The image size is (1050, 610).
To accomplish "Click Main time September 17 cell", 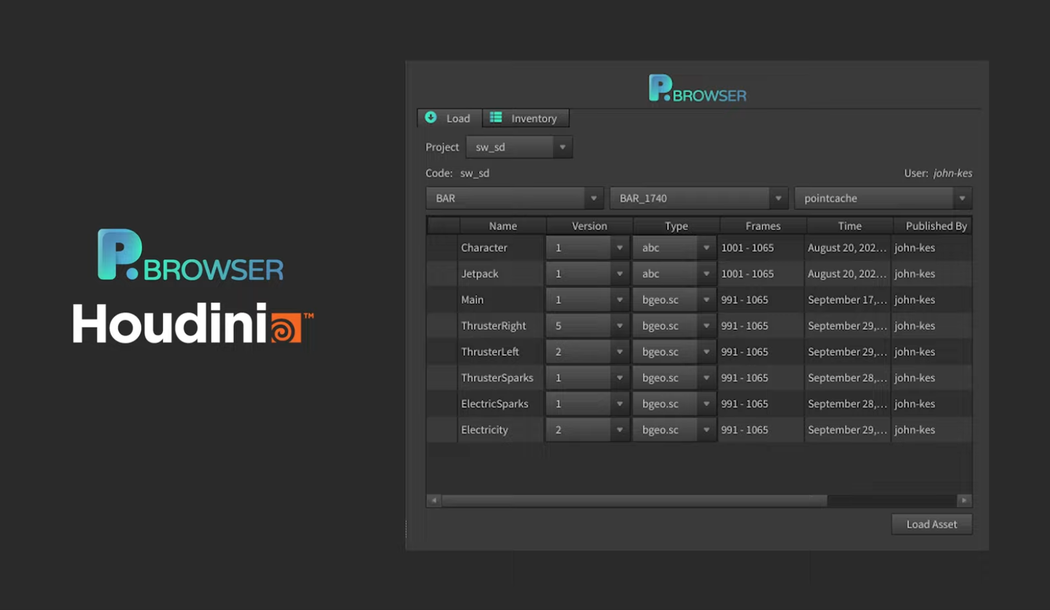I will [848, 300].
